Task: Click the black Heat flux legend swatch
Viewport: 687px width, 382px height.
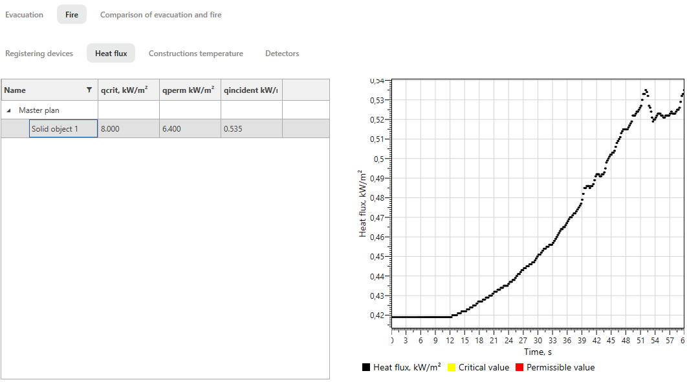Action: [x=366, y=368]
